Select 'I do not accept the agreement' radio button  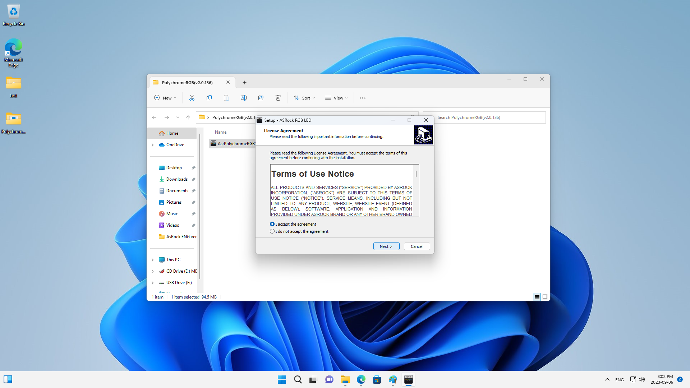272,231
